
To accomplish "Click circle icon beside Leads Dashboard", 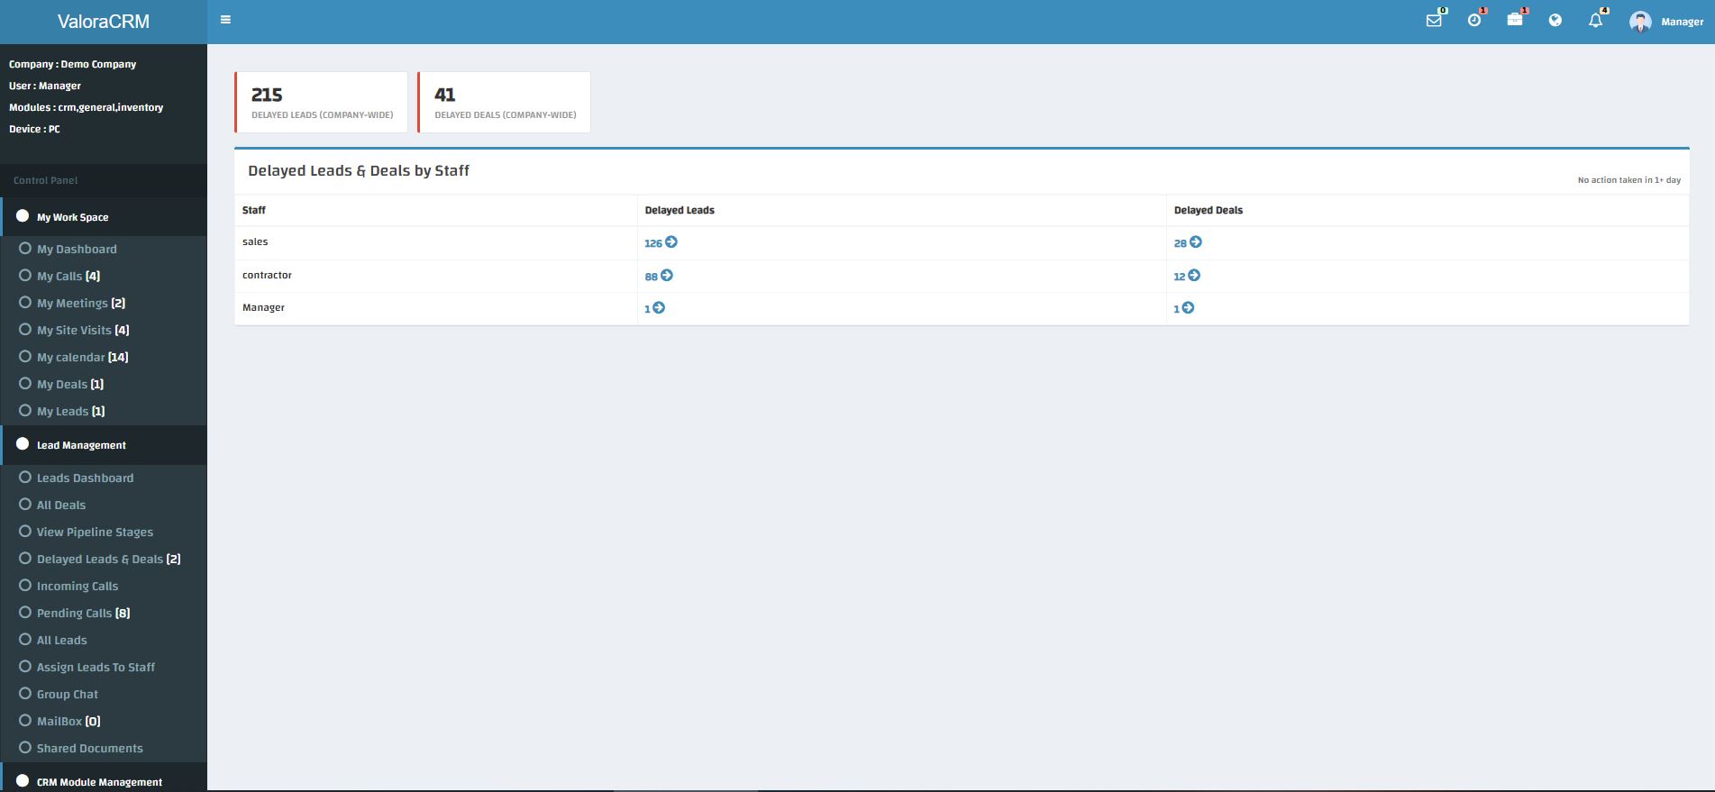I will pyautogui.click(x=25, y=477).
